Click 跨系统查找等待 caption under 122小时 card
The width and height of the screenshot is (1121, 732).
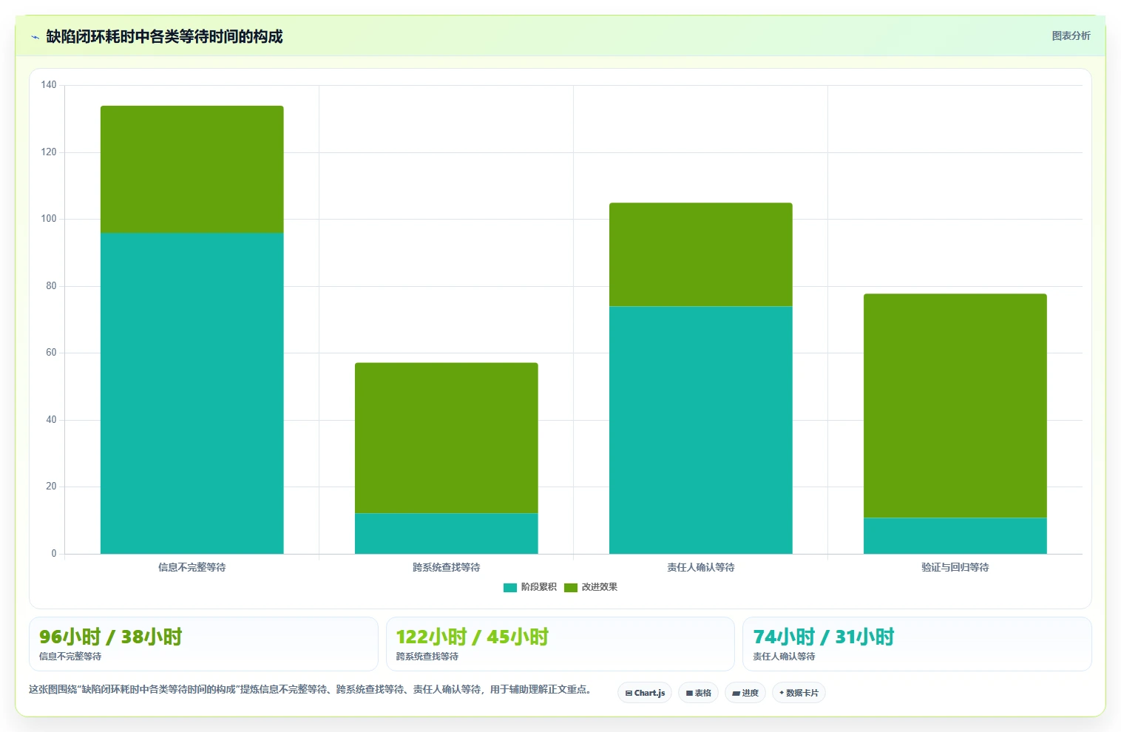coord(427,657)
